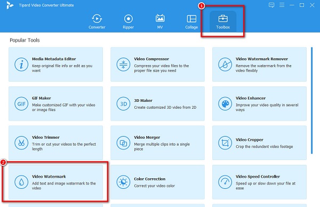Open the feedback chat icon

(x=271, y=5)
